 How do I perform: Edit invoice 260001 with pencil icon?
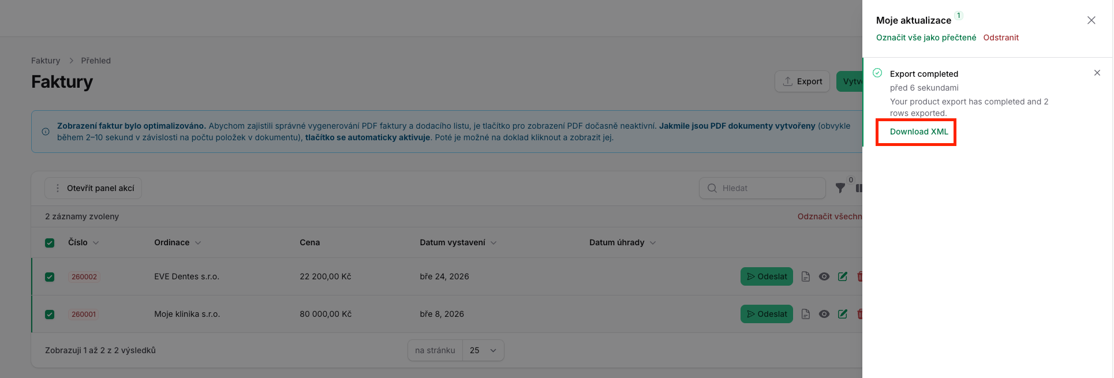(843, 314)
